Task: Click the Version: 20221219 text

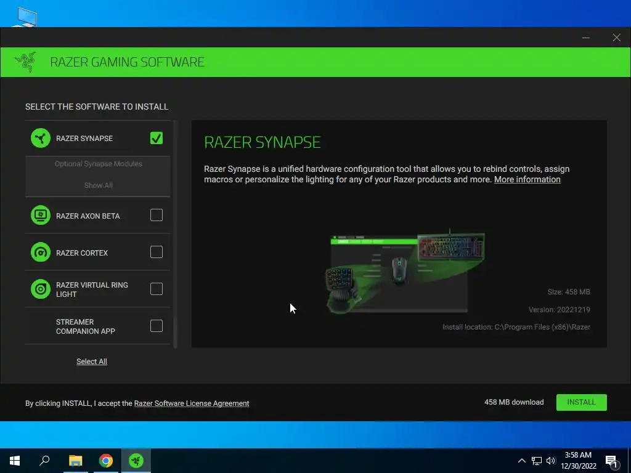Action: pos(560,310)
